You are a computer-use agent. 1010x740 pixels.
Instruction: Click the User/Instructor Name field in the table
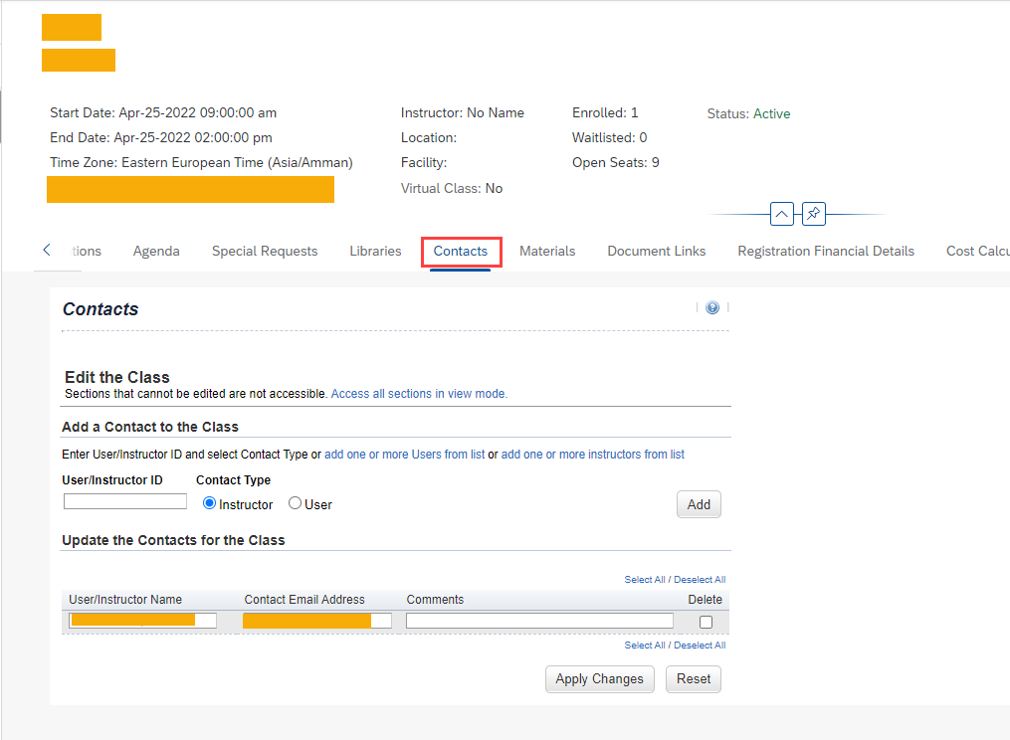point(143,621)
